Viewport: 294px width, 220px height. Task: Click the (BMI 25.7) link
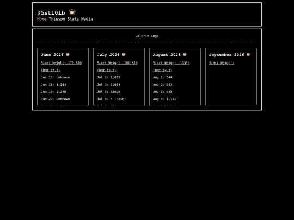[x=107, y=70]
